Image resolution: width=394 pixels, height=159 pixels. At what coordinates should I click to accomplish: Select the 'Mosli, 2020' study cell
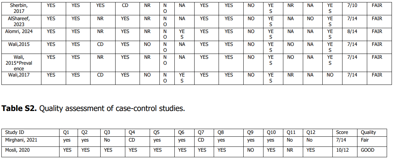[x=18, y=150]
